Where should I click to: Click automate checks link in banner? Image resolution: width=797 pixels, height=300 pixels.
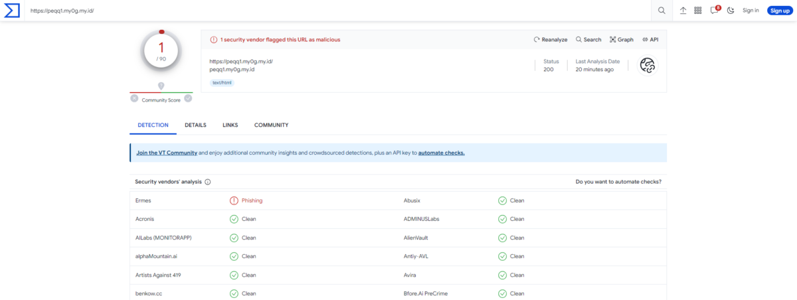pyautogui.click(x=442, y=153)
